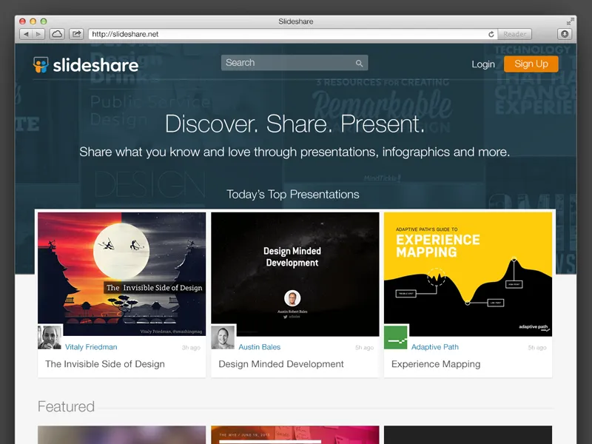Click the magnifier icon in Search box

point(359,63)
